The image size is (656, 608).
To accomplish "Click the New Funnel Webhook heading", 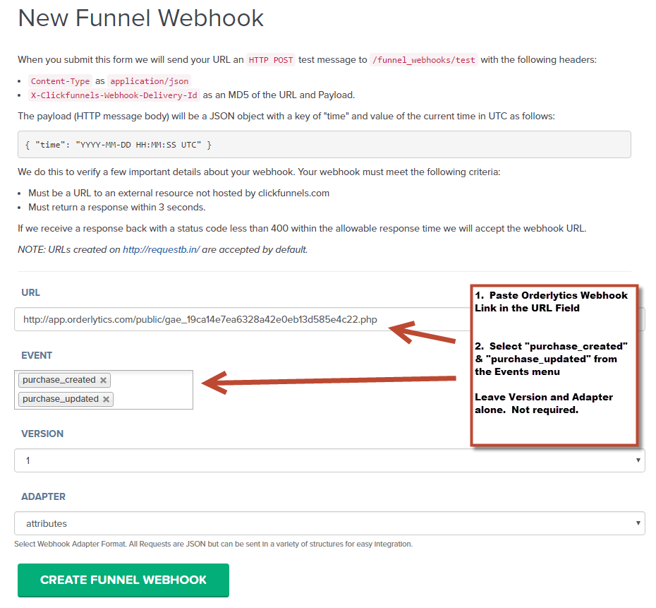I will [141, 18].
